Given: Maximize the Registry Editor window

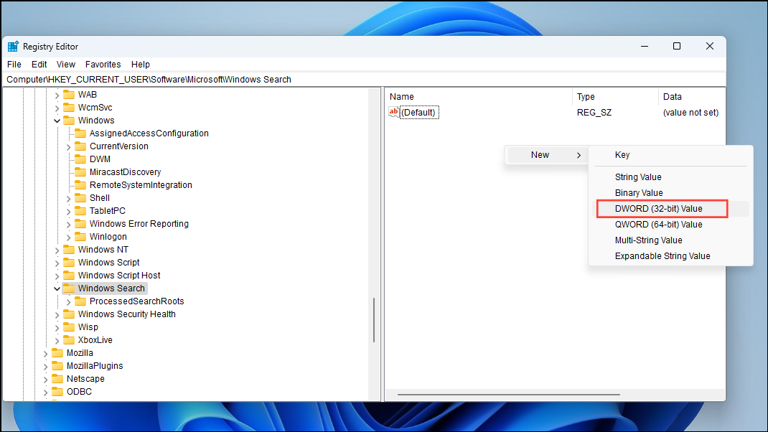Looking at the screenshot, I should (677, 46).
